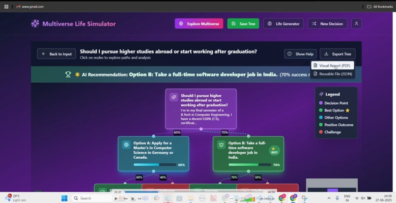The height and width of the screenshot is (203, 396).
Task: Click the target icon on Option A
Action: click(x=126, y=145)
